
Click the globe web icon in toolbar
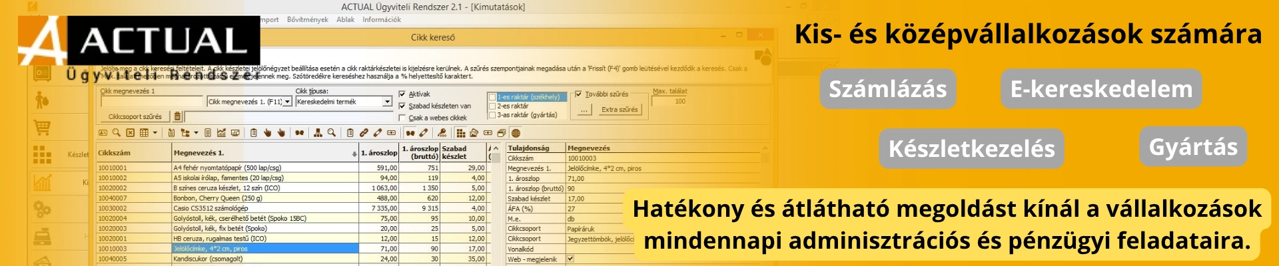point(516,133)
